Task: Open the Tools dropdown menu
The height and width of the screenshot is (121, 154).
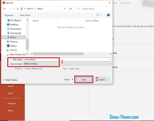Action: point(69,80)
